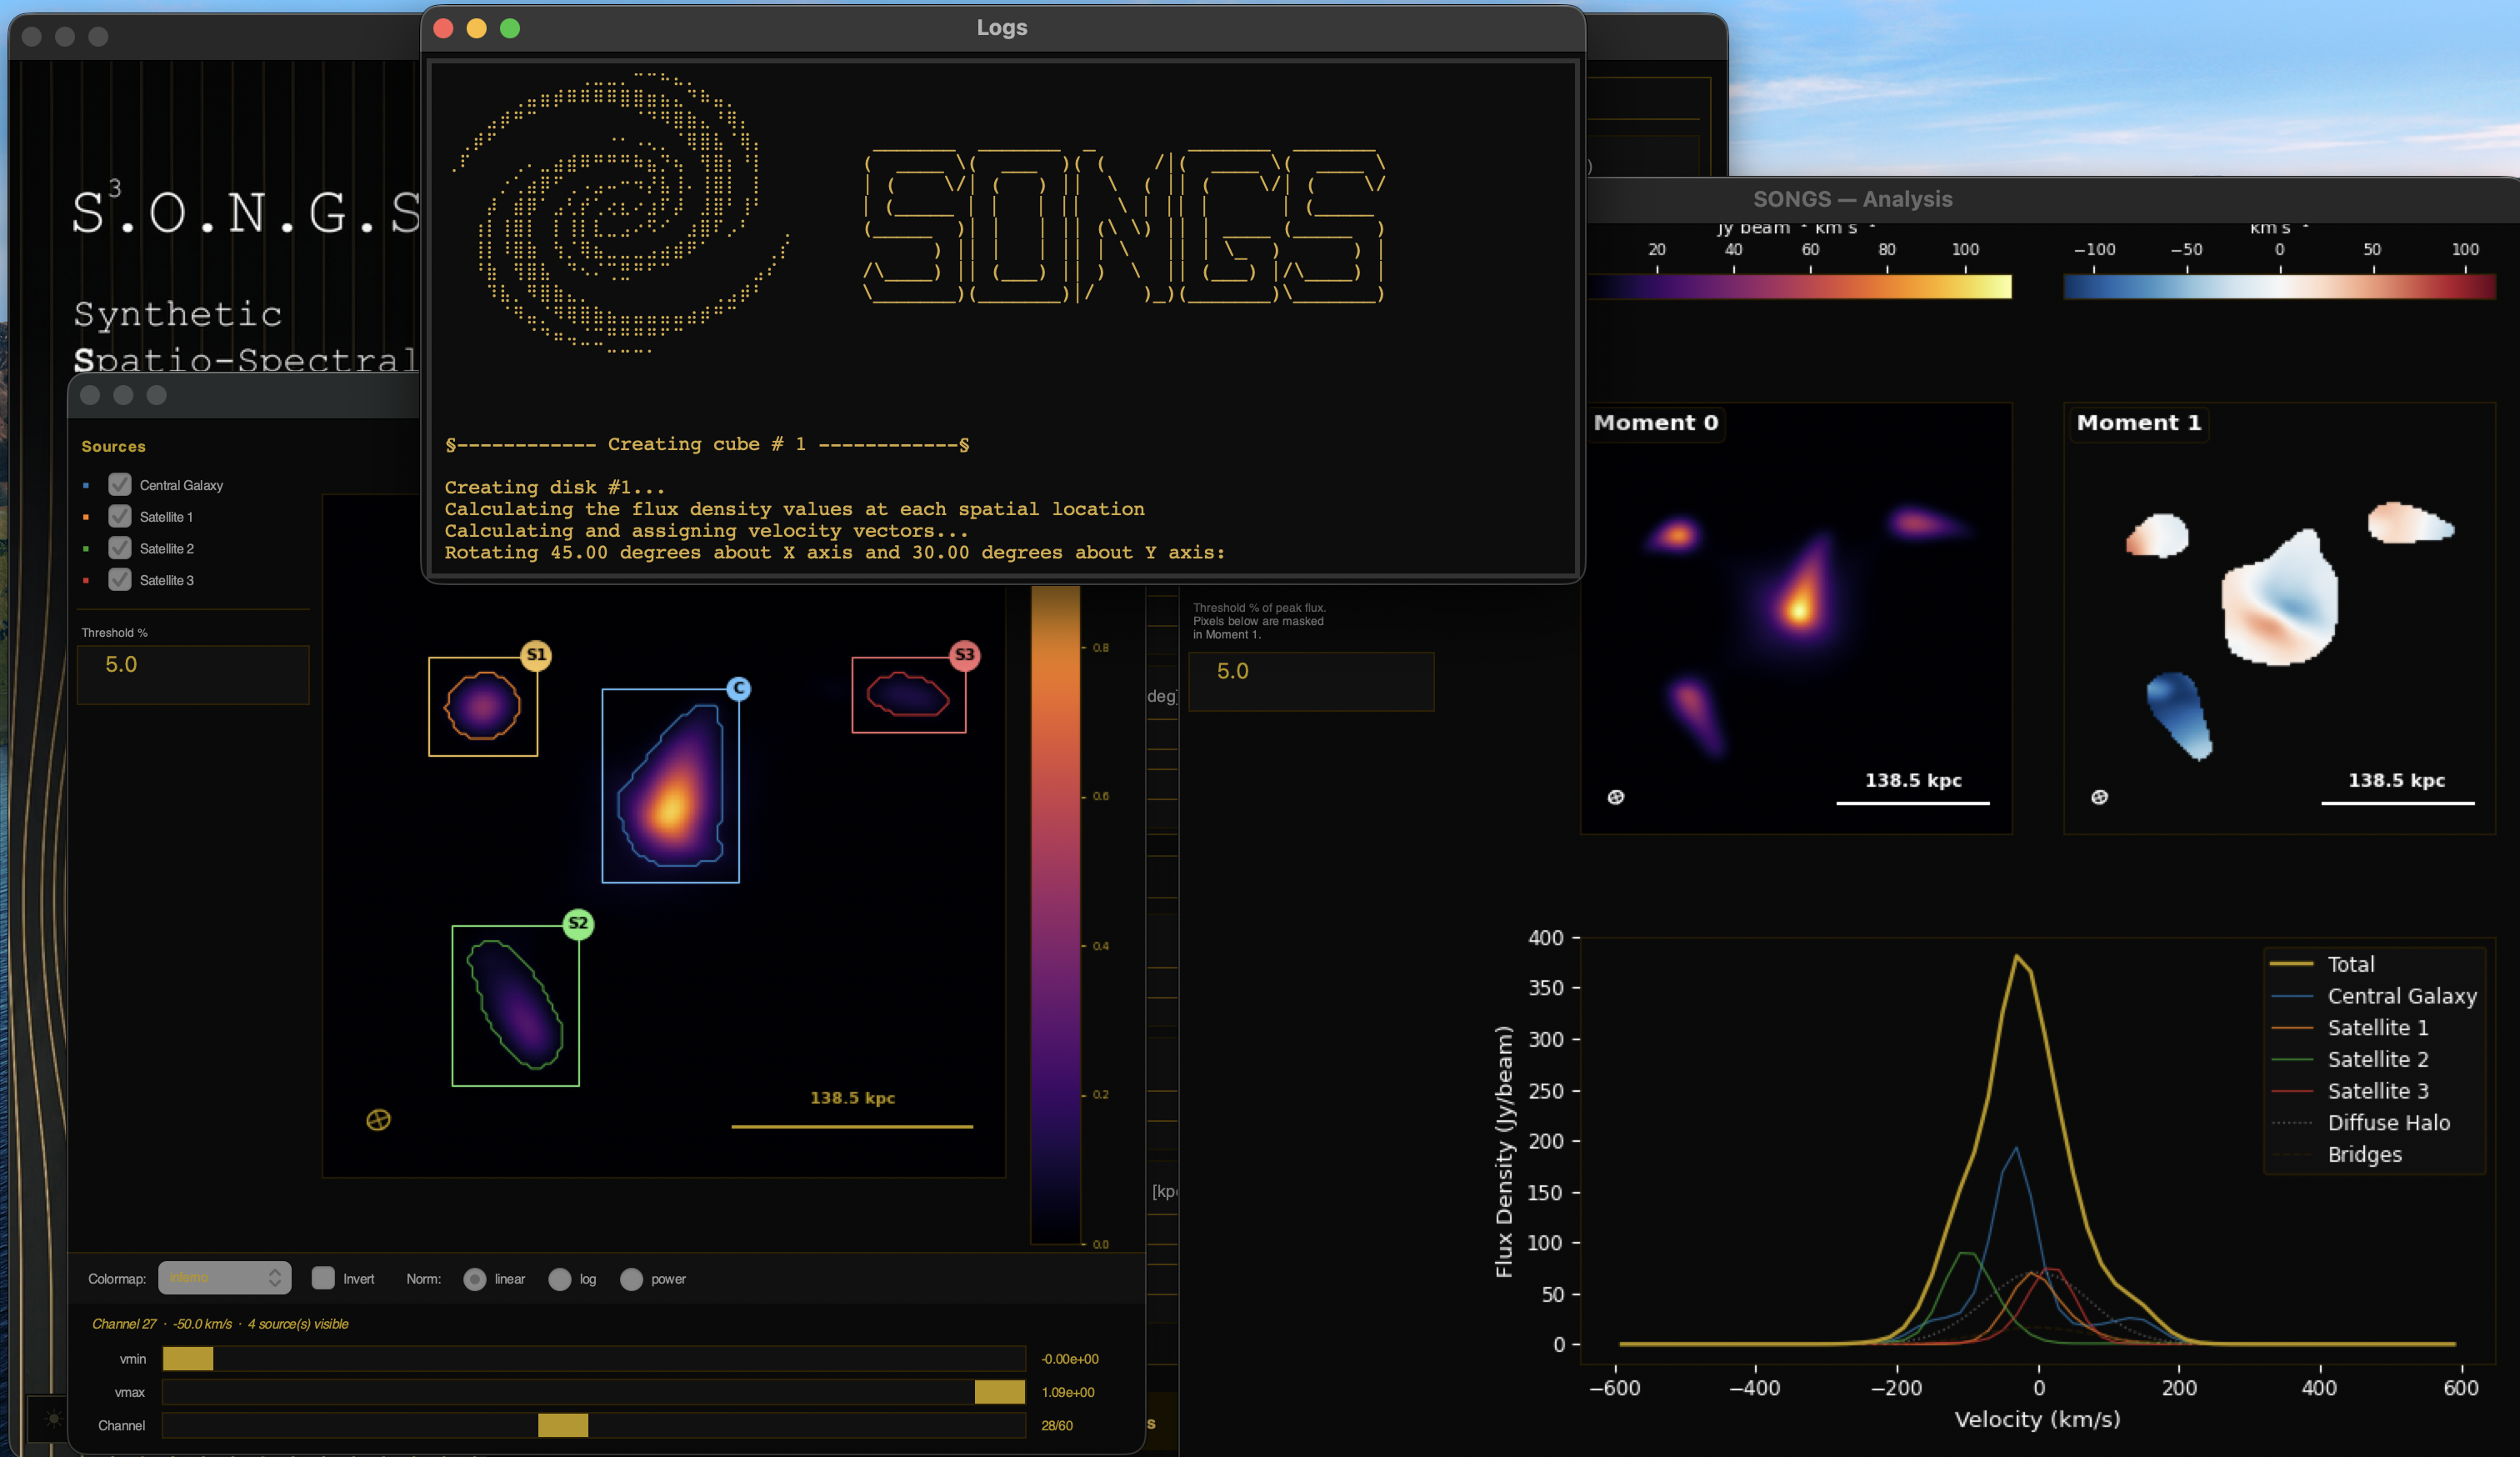Click the Moment 1 velocity colorbar
This screenshot has height=1457, width=2520.
pyautogui.click(x=2280, y=287)
